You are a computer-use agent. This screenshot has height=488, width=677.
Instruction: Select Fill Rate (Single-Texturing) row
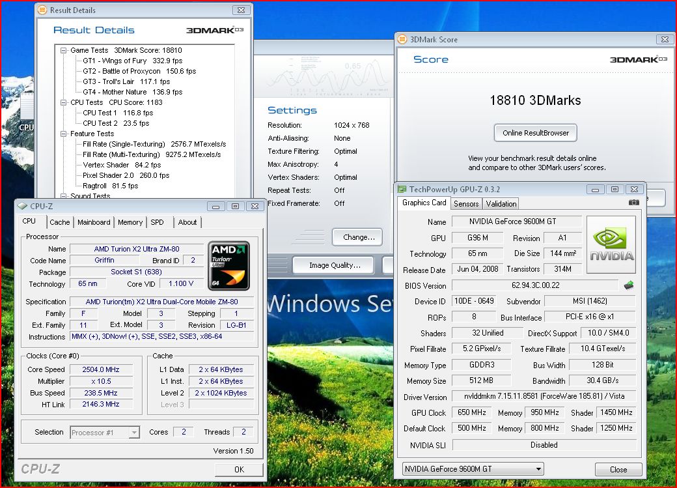[154, 145]
